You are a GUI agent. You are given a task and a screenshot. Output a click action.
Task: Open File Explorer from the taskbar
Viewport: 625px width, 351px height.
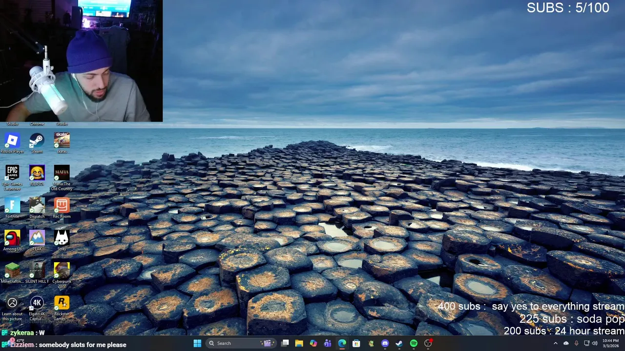click(299, 343)
